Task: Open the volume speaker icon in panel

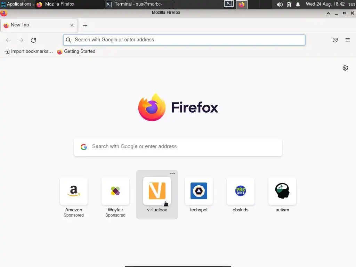Action: [280, 4]
